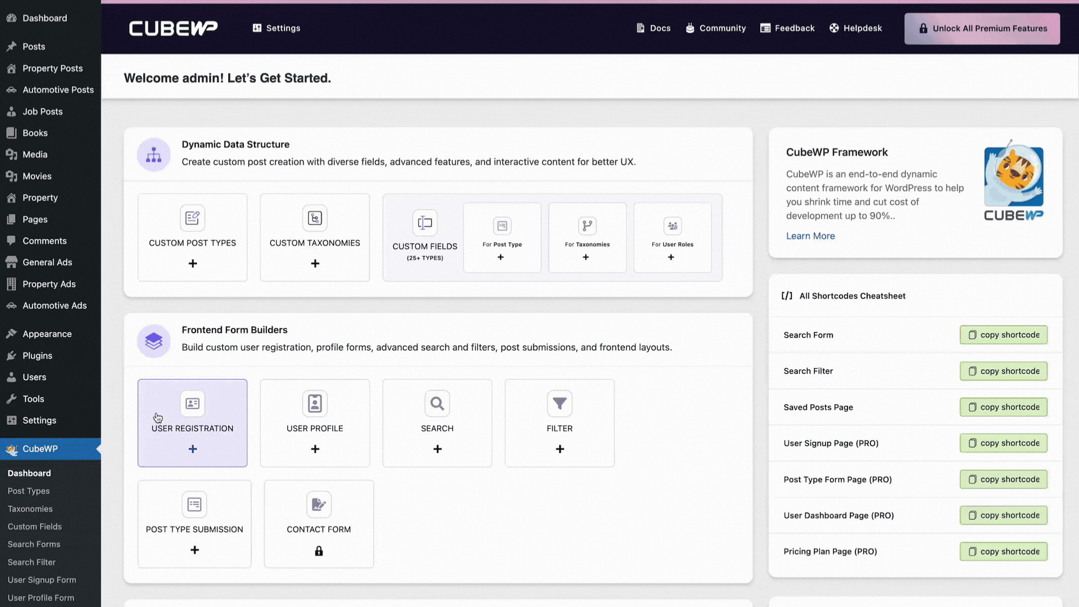Open Posts in the sidebar

[51, 47]
